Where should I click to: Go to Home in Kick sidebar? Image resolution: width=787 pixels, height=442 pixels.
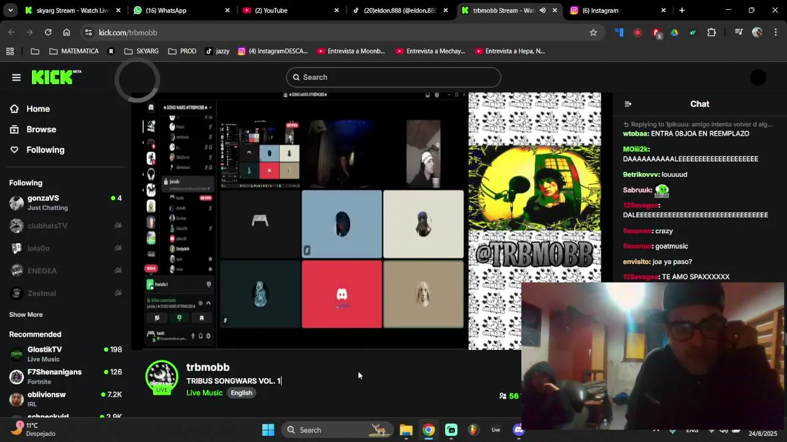(x=38, y=109)
